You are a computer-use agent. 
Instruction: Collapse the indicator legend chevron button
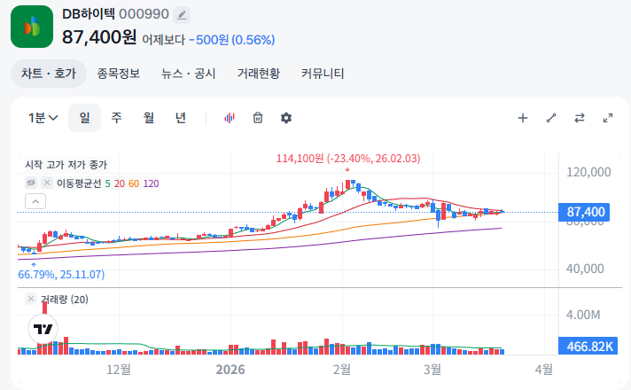[x=35, y=201]
